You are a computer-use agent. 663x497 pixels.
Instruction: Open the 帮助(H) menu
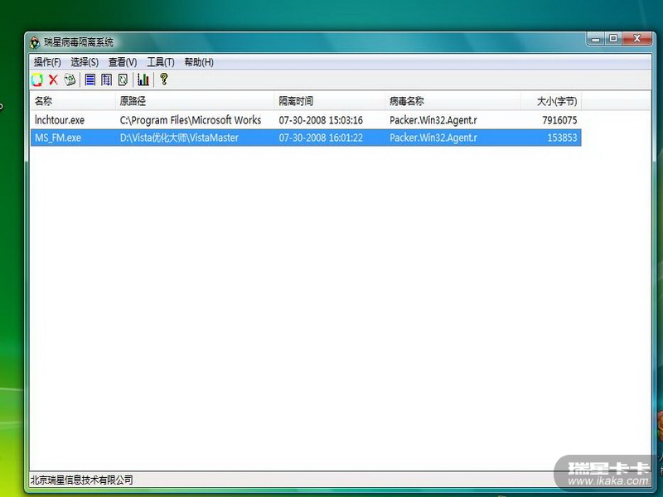199,62
